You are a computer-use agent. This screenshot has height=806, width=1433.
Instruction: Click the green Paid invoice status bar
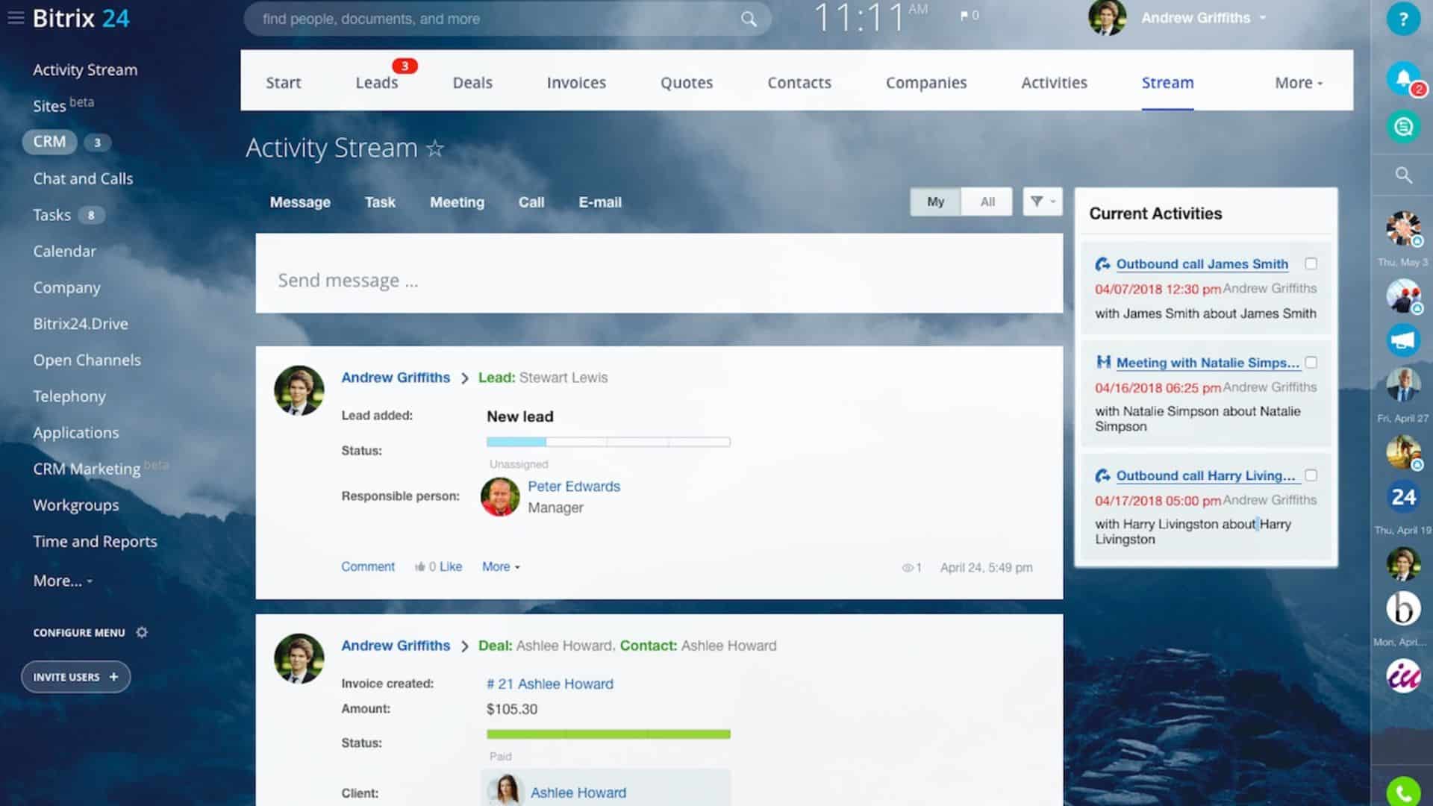[608, 734]
